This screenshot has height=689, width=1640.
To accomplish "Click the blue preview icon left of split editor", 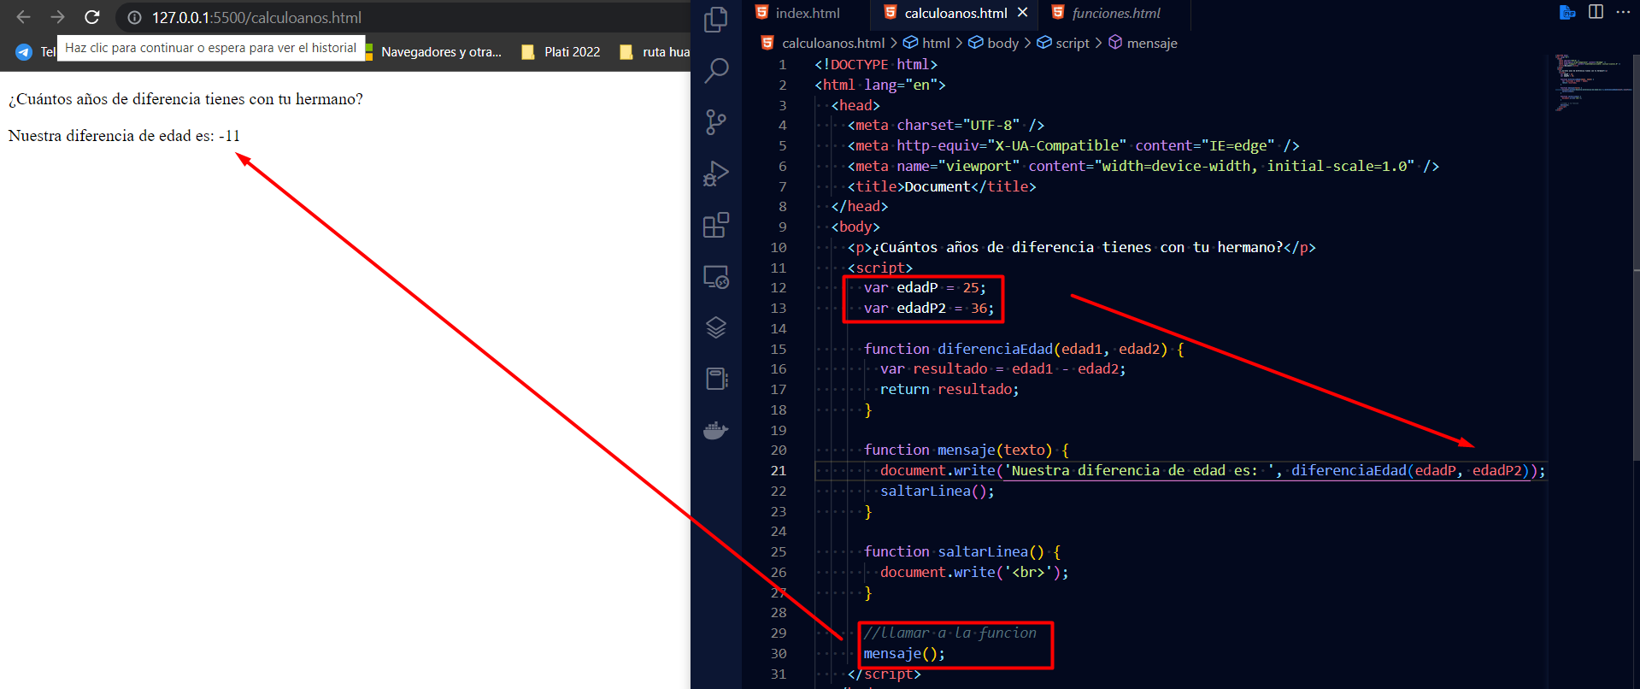I will tap(1567, 12).
